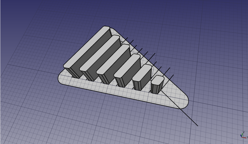Select the top face of the smallest block
Viewport: 248px width, 144px height.
tap(157, 80)
